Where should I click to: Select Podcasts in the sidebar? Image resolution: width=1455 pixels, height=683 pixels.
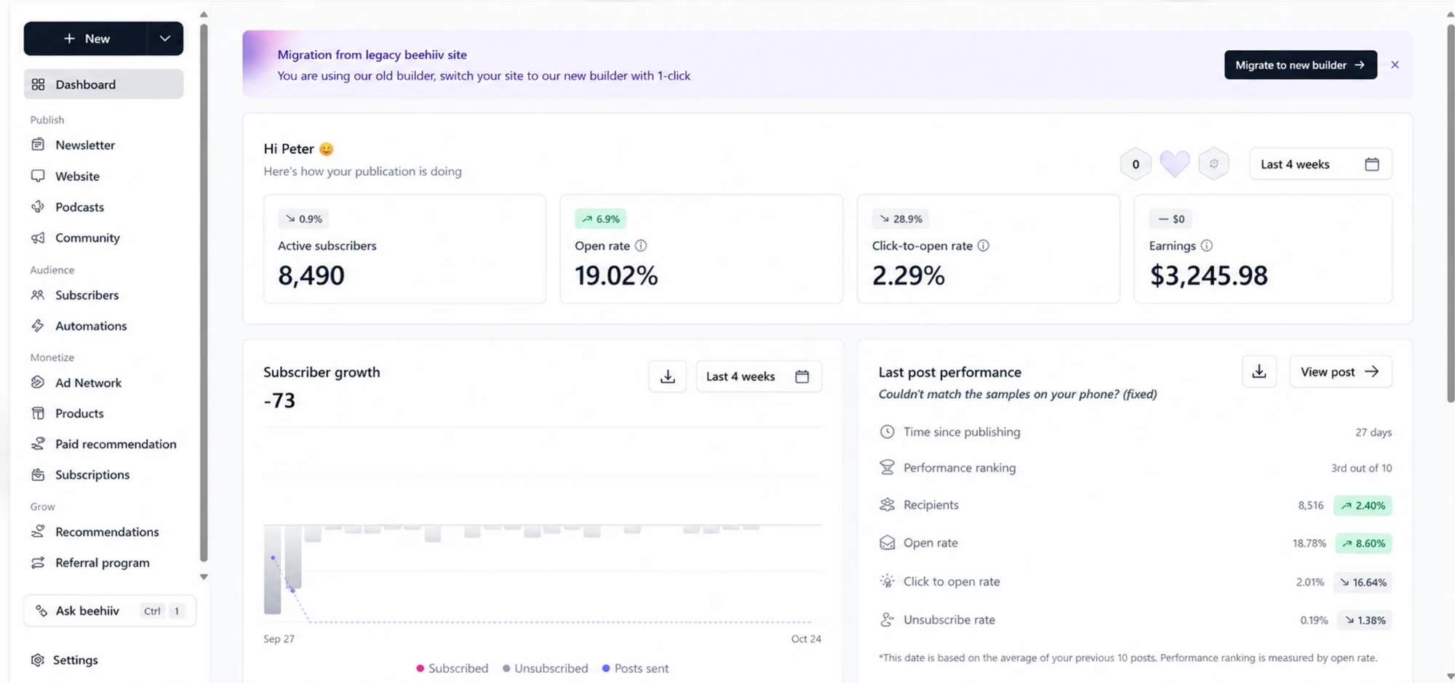79,207
